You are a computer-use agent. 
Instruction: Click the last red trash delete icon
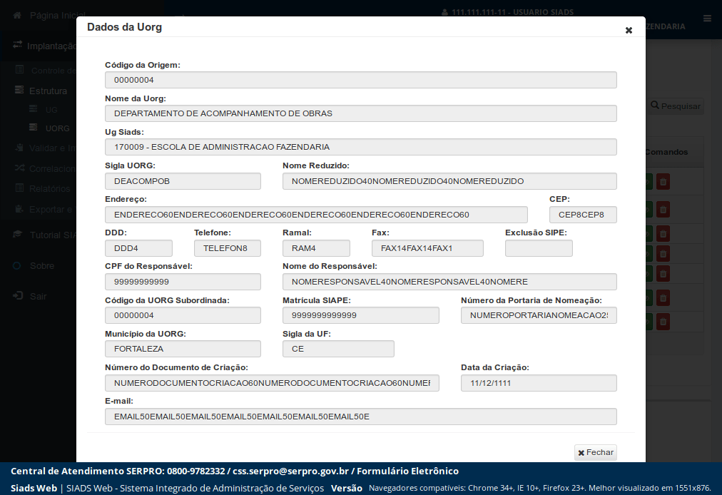[663, 322]
